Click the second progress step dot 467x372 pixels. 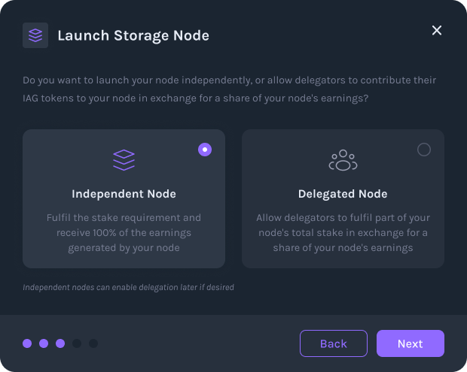(x=44, y=343)
